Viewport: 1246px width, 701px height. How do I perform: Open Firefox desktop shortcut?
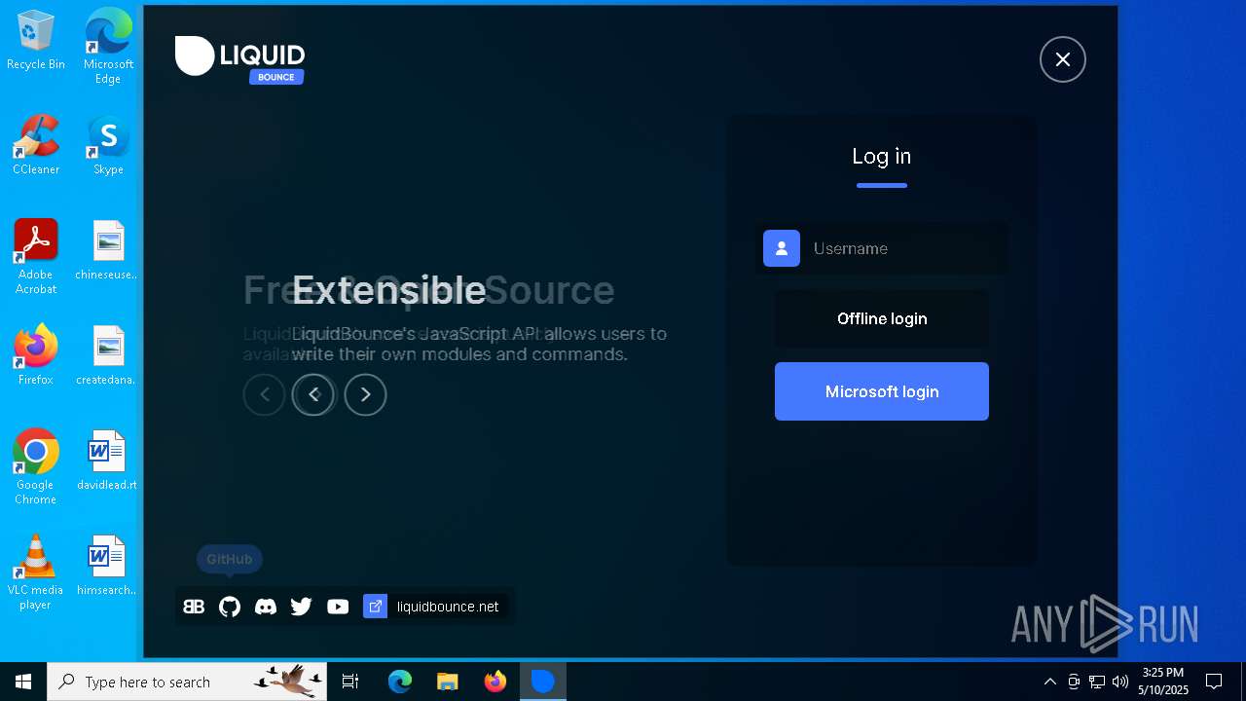tap(36, 355)
